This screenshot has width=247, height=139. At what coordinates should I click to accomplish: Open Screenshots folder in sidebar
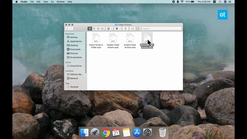(74, 58)
